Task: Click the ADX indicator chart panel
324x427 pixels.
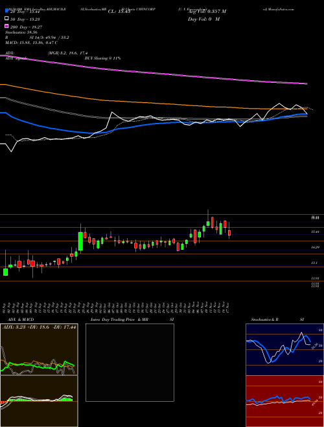Action: pyautogui.click(x=39, y=349)
